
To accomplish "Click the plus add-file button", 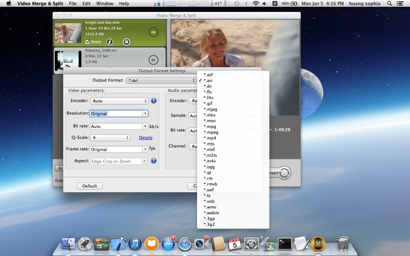I will pyautogui.click(x=59, y=168).
